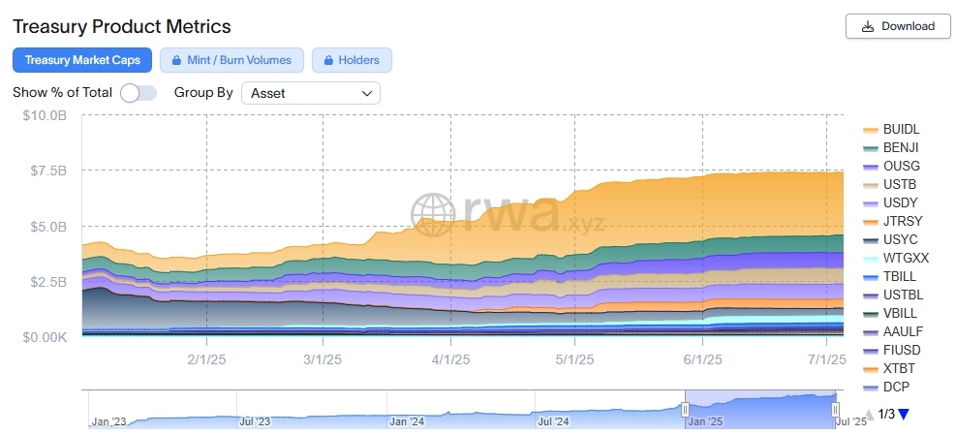Click the right range slider handle
The height and width of the screenshot is (435, 956).
click(x=835, y=410)
